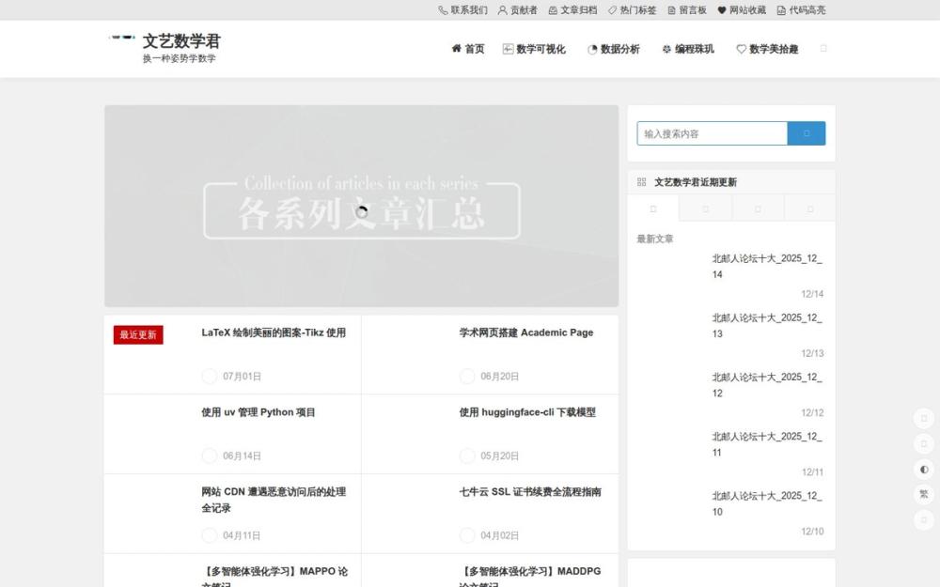940x587 pixels.
Task: Open article 北邮人论坛十大_2025_12_14
Action: click(x=767, y=267)
